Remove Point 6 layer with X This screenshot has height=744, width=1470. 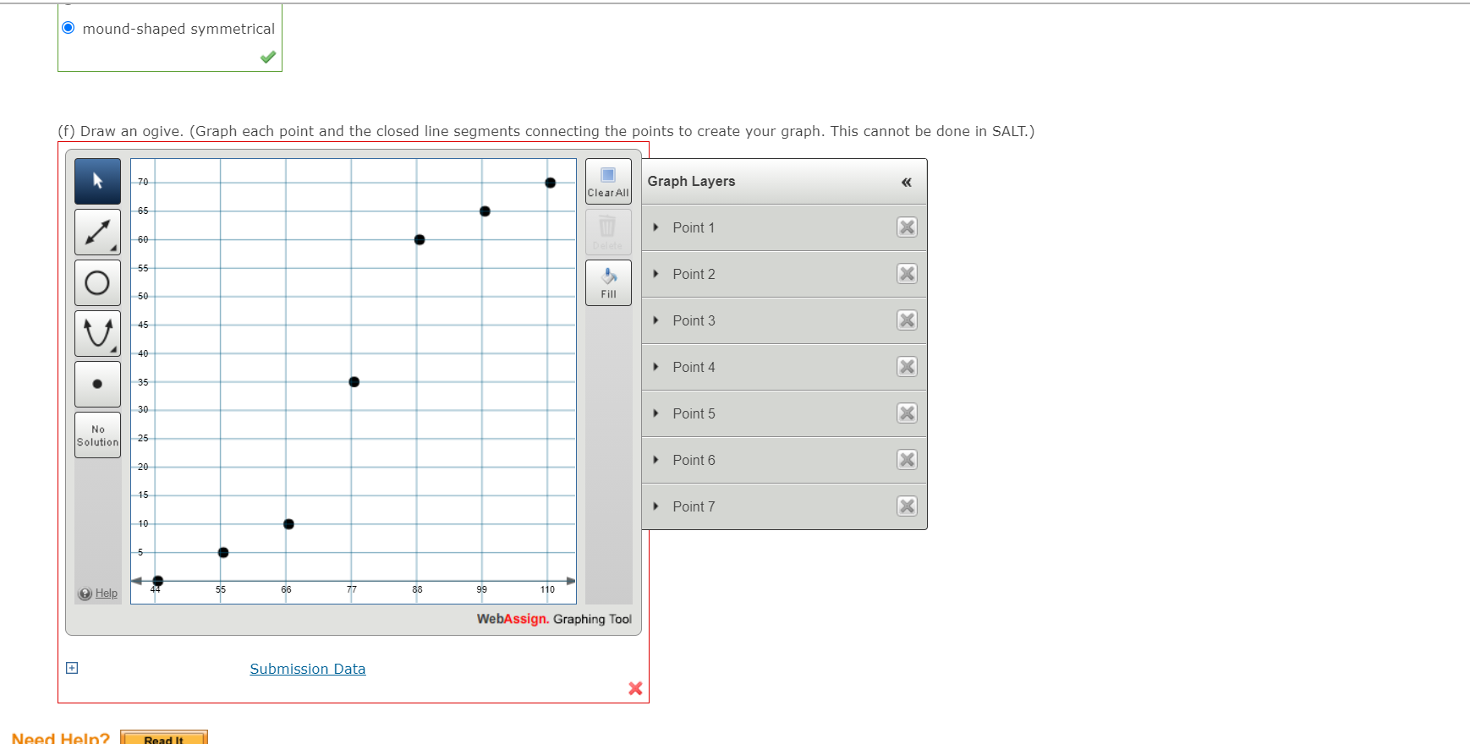pos(907,460)
